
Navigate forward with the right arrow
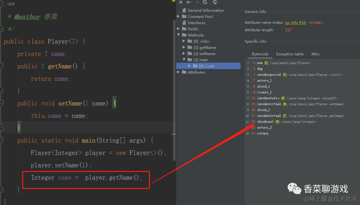197,2
